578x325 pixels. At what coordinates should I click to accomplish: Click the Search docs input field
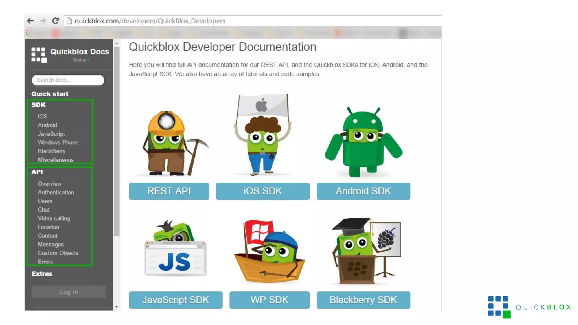[68, 80]
